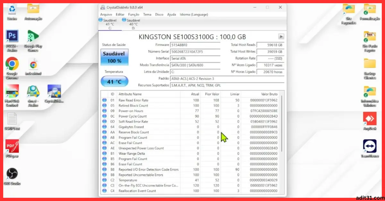Select the Reserve Block Count row
The height and width of the screenshot is (201, 385).
[191, 132]
